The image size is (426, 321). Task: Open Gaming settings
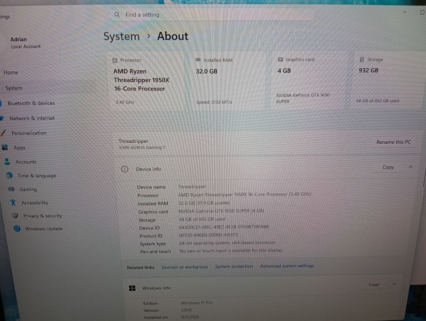pos(28,189)
